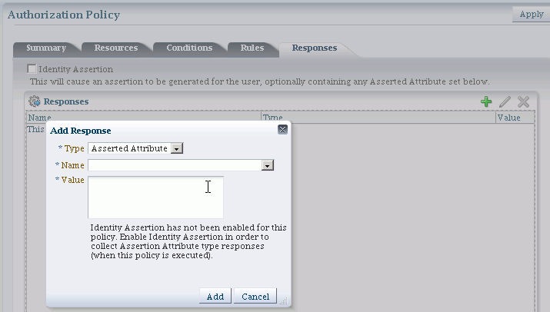Open the Rules tab

click(252, 48)
